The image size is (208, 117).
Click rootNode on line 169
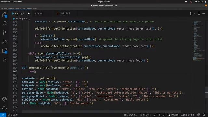coord(28,78)
